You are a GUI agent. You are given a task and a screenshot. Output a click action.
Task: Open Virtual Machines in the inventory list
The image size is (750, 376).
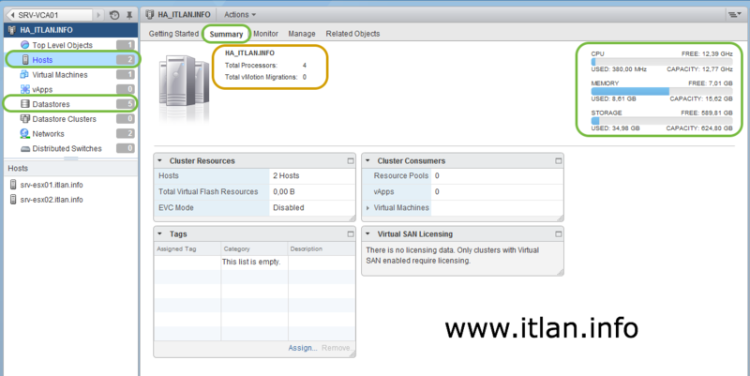(x=62, y=74)
